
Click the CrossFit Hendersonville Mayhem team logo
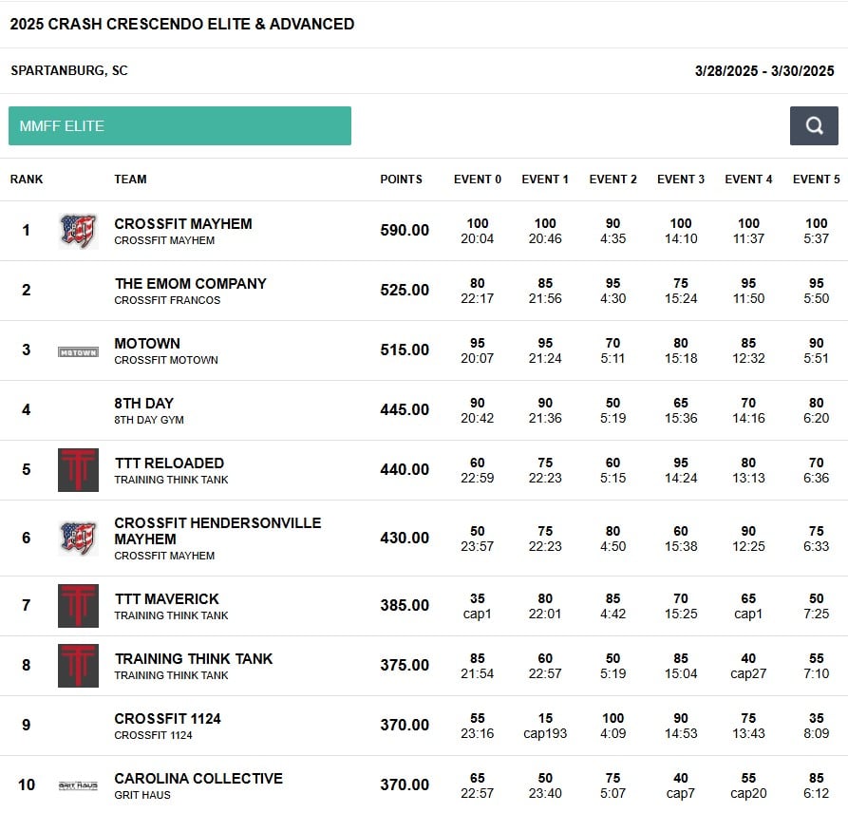78,538
